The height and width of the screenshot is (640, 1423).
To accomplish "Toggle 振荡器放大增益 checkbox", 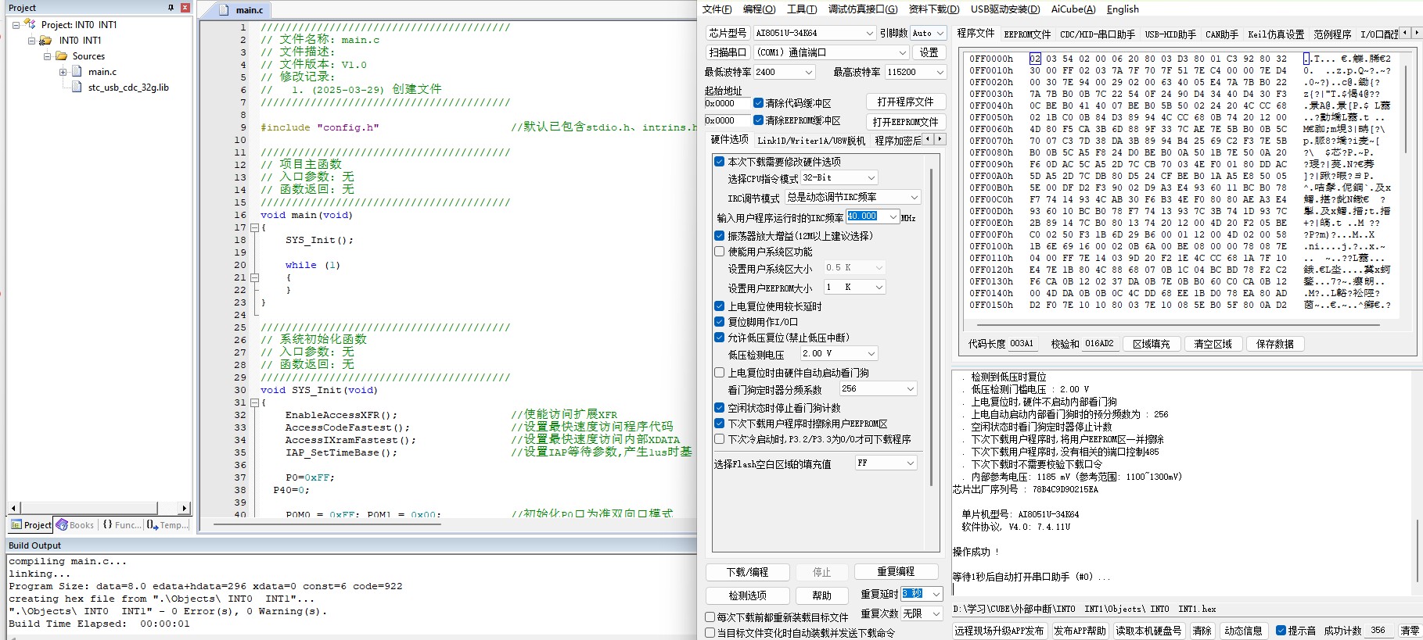I will [x=719, y=236].
